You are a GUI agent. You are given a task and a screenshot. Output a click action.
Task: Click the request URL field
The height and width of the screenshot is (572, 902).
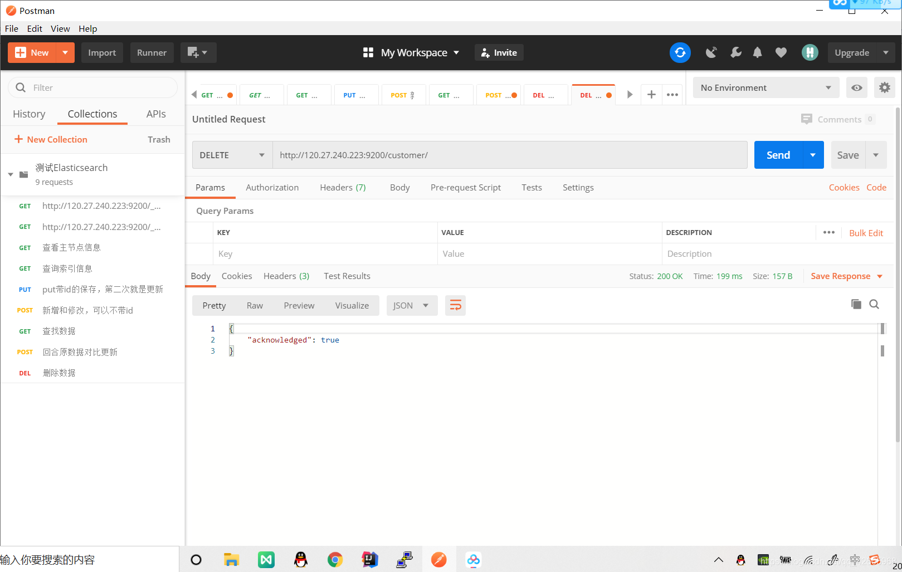coord(510,155)
